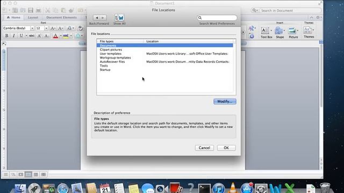Click the Shrink Font icon

60,28
